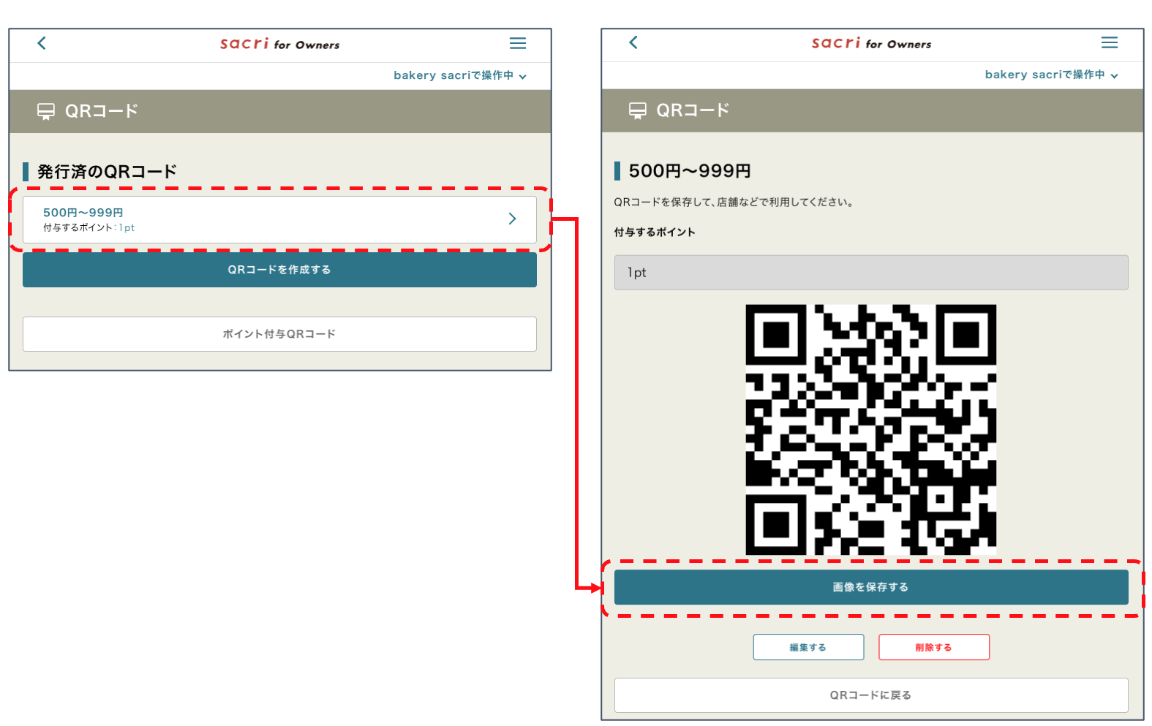This screenshot has width=1152, height=726.
Task: Click QRコードを保存して instruction text
Action: (x=734, y=203)
